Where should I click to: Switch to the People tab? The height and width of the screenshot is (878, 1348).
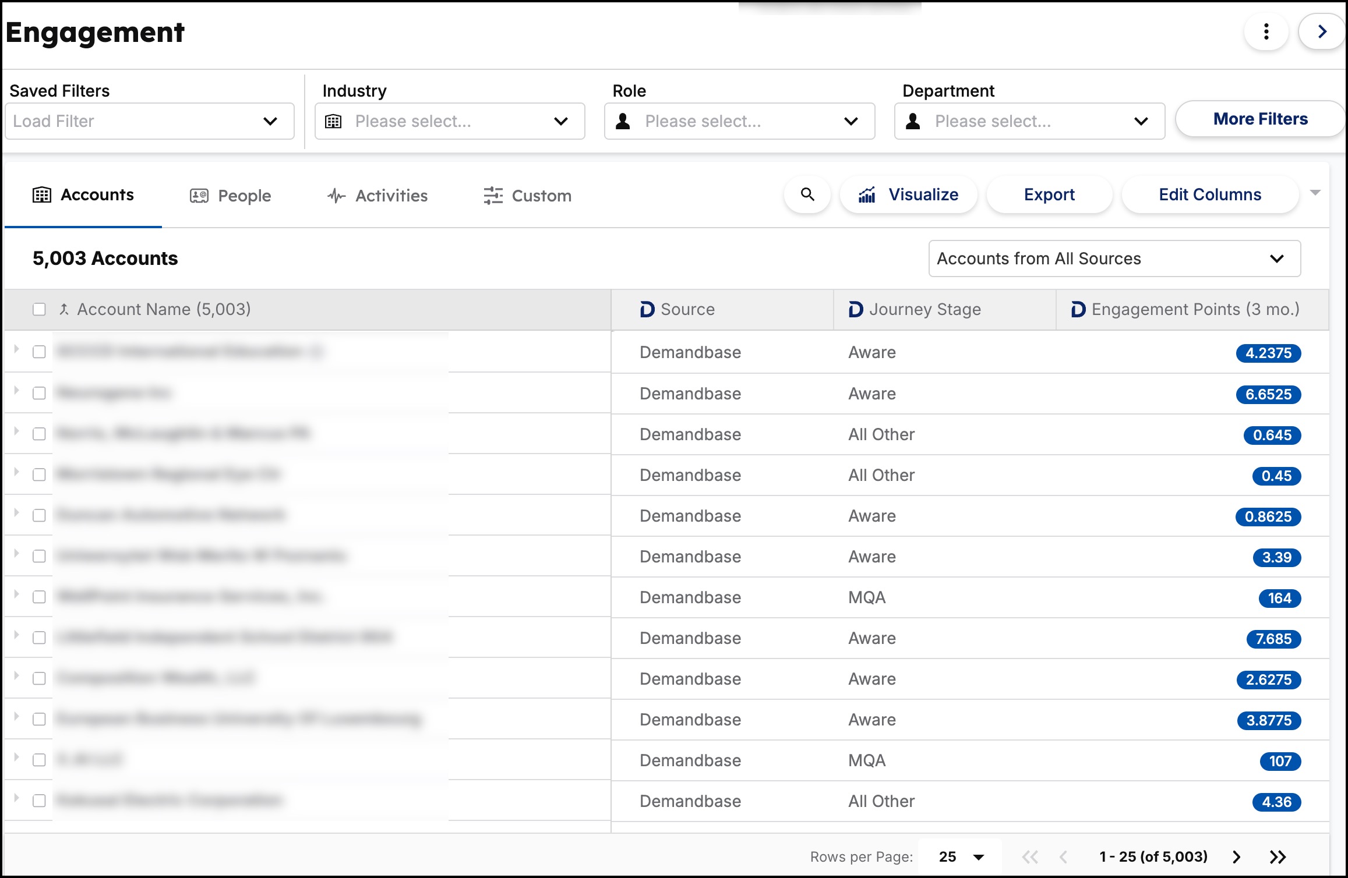(x=231, y=196)
